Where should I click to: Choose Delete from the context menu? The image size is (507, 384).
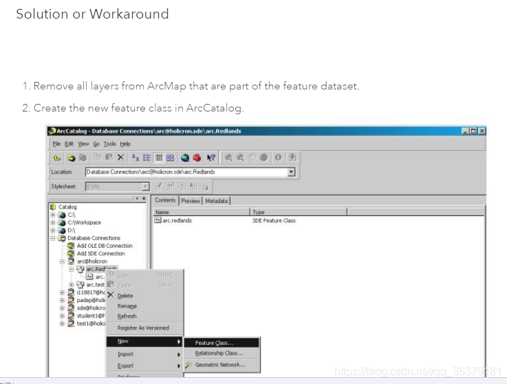(125, 296)
